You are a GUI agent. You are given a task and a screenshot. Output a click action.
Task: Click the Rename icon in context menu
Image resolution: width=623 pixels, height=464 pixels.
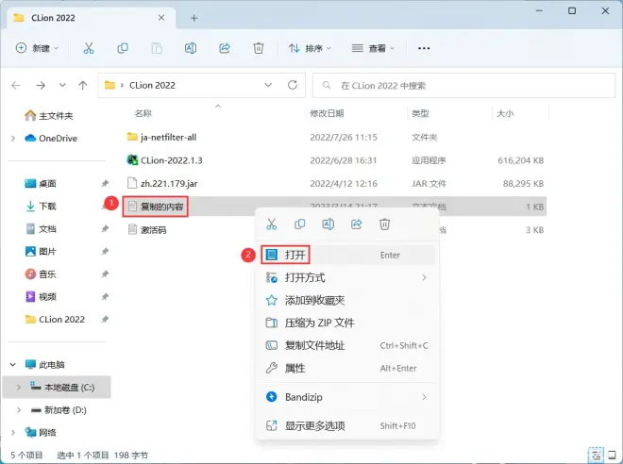328,224
